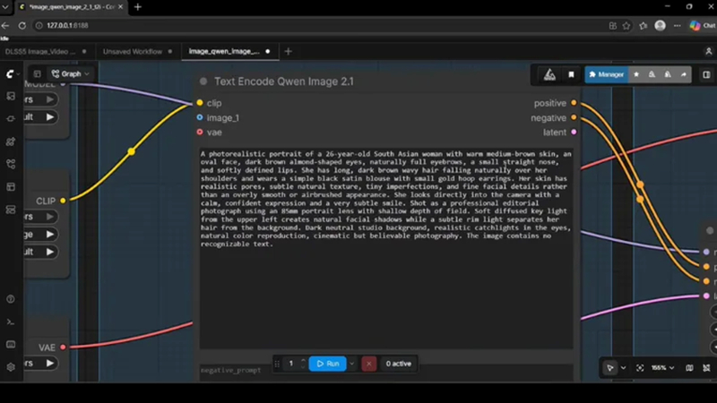Viewport: 717px width, 403px height.
Task: Click the positive output socket
Action: (x=574, y=103)
